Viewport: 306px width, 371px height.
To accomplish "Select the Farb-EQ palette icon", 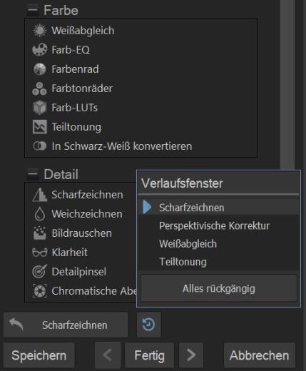I will pyautogui.click(x=39, y=50).
